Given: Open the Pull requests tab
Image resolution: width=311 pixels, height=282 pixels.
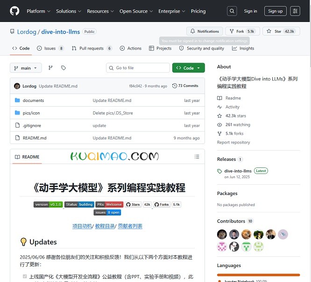Looking at the screenshot, I should point(92,48).
